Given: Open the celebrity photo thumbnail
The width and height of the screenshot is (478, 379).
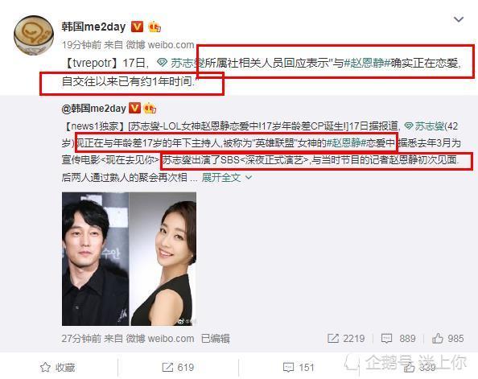Looking at the screenshot, I should click(129, 258).
